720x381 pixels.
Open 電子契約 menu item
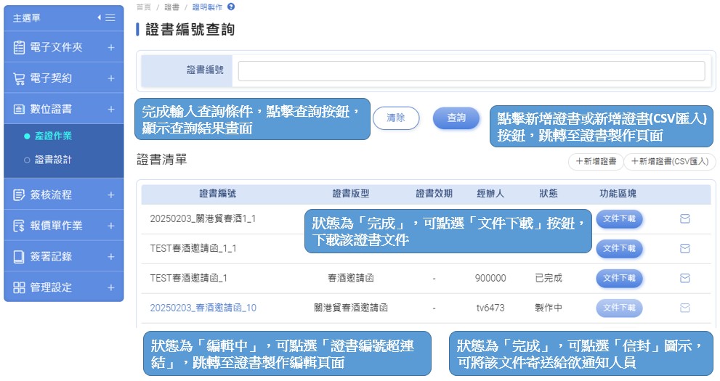(64, 78)
